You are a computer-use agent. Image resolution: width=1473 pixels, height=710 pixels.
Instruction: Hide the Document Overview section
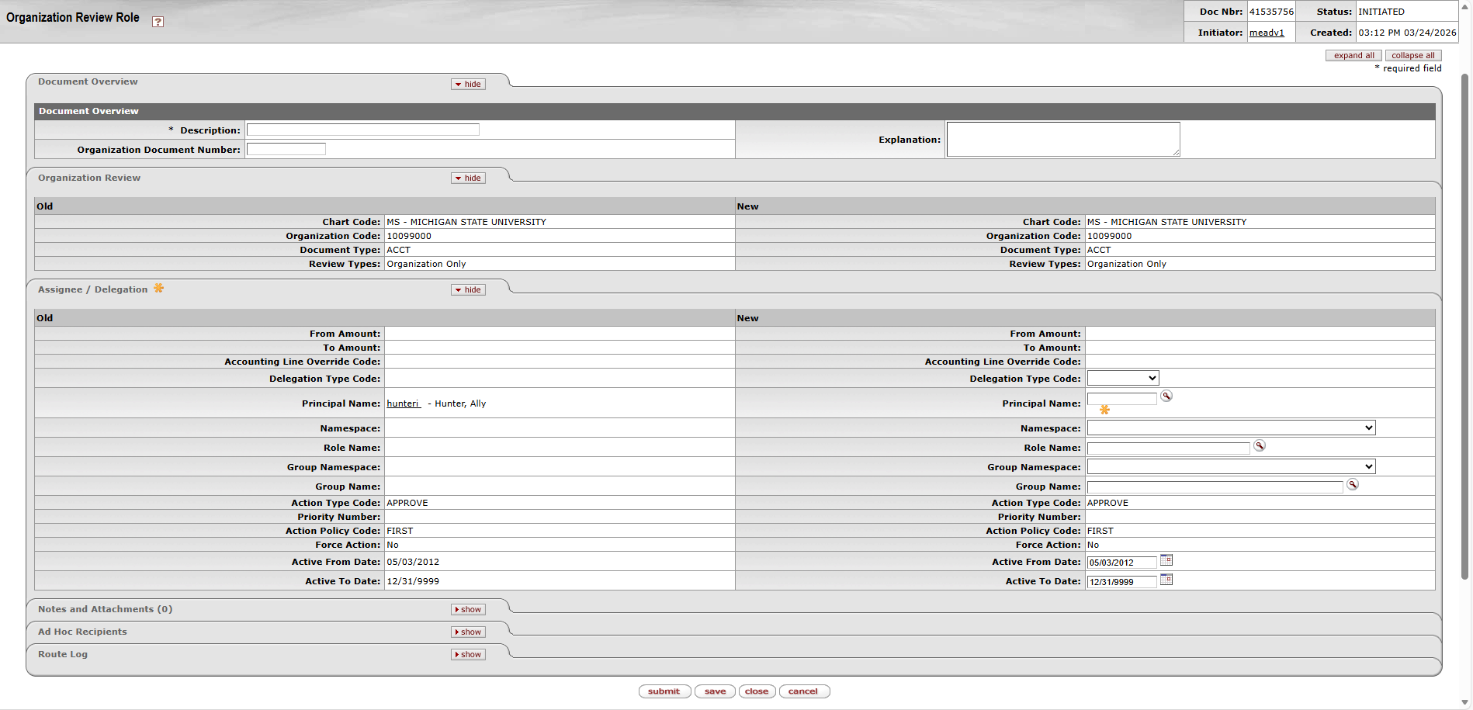pyautogui.click(x=468, y=85)
